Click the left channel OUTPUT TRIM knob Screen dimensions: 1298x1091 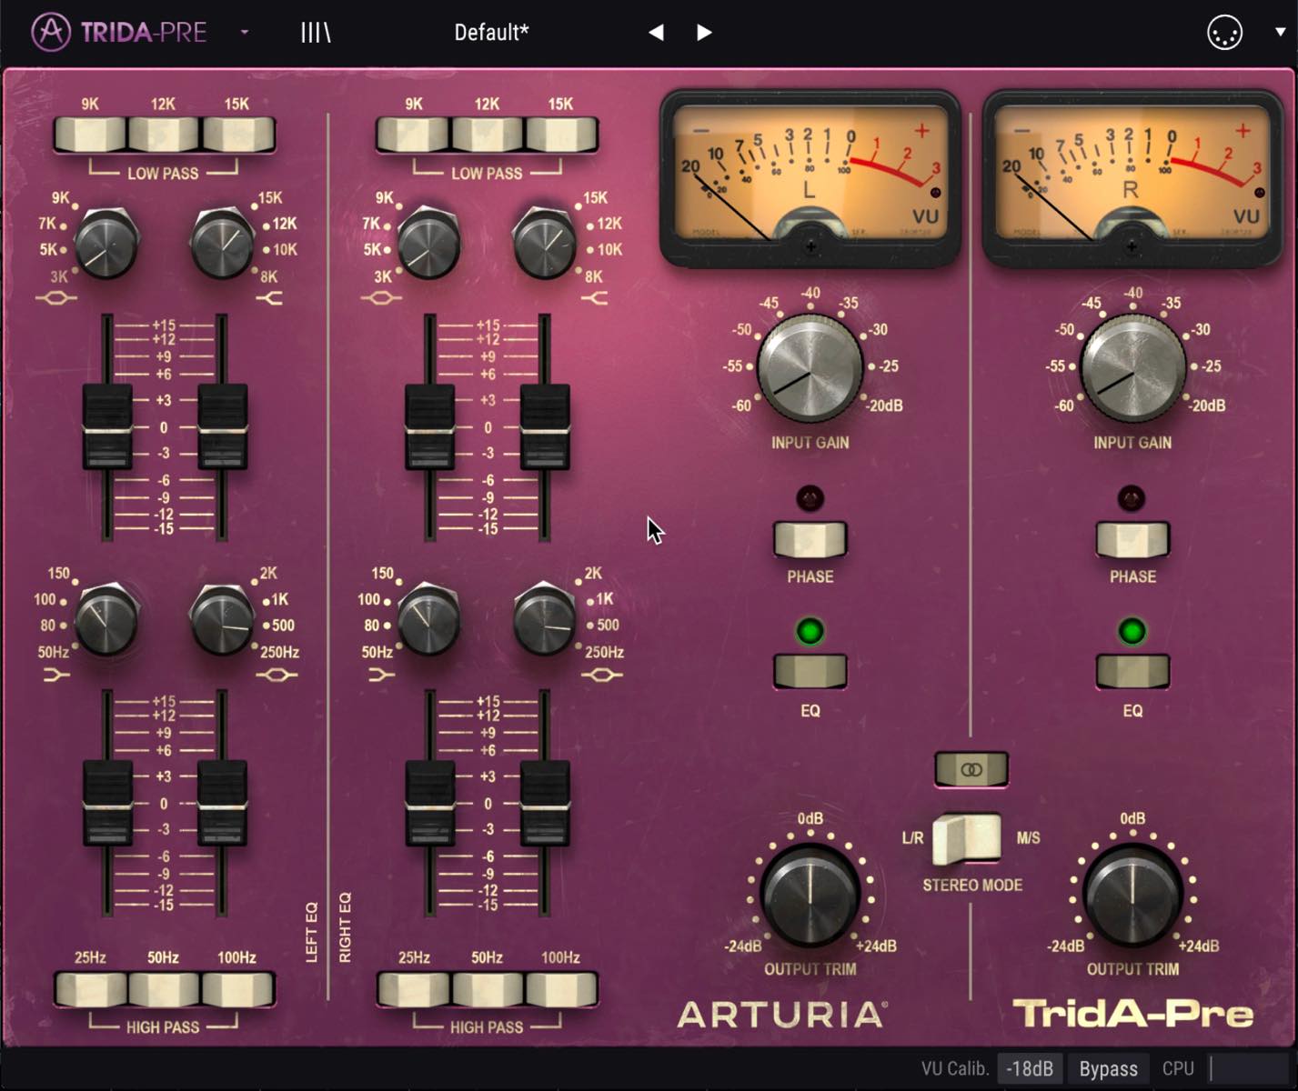(810, 895)
